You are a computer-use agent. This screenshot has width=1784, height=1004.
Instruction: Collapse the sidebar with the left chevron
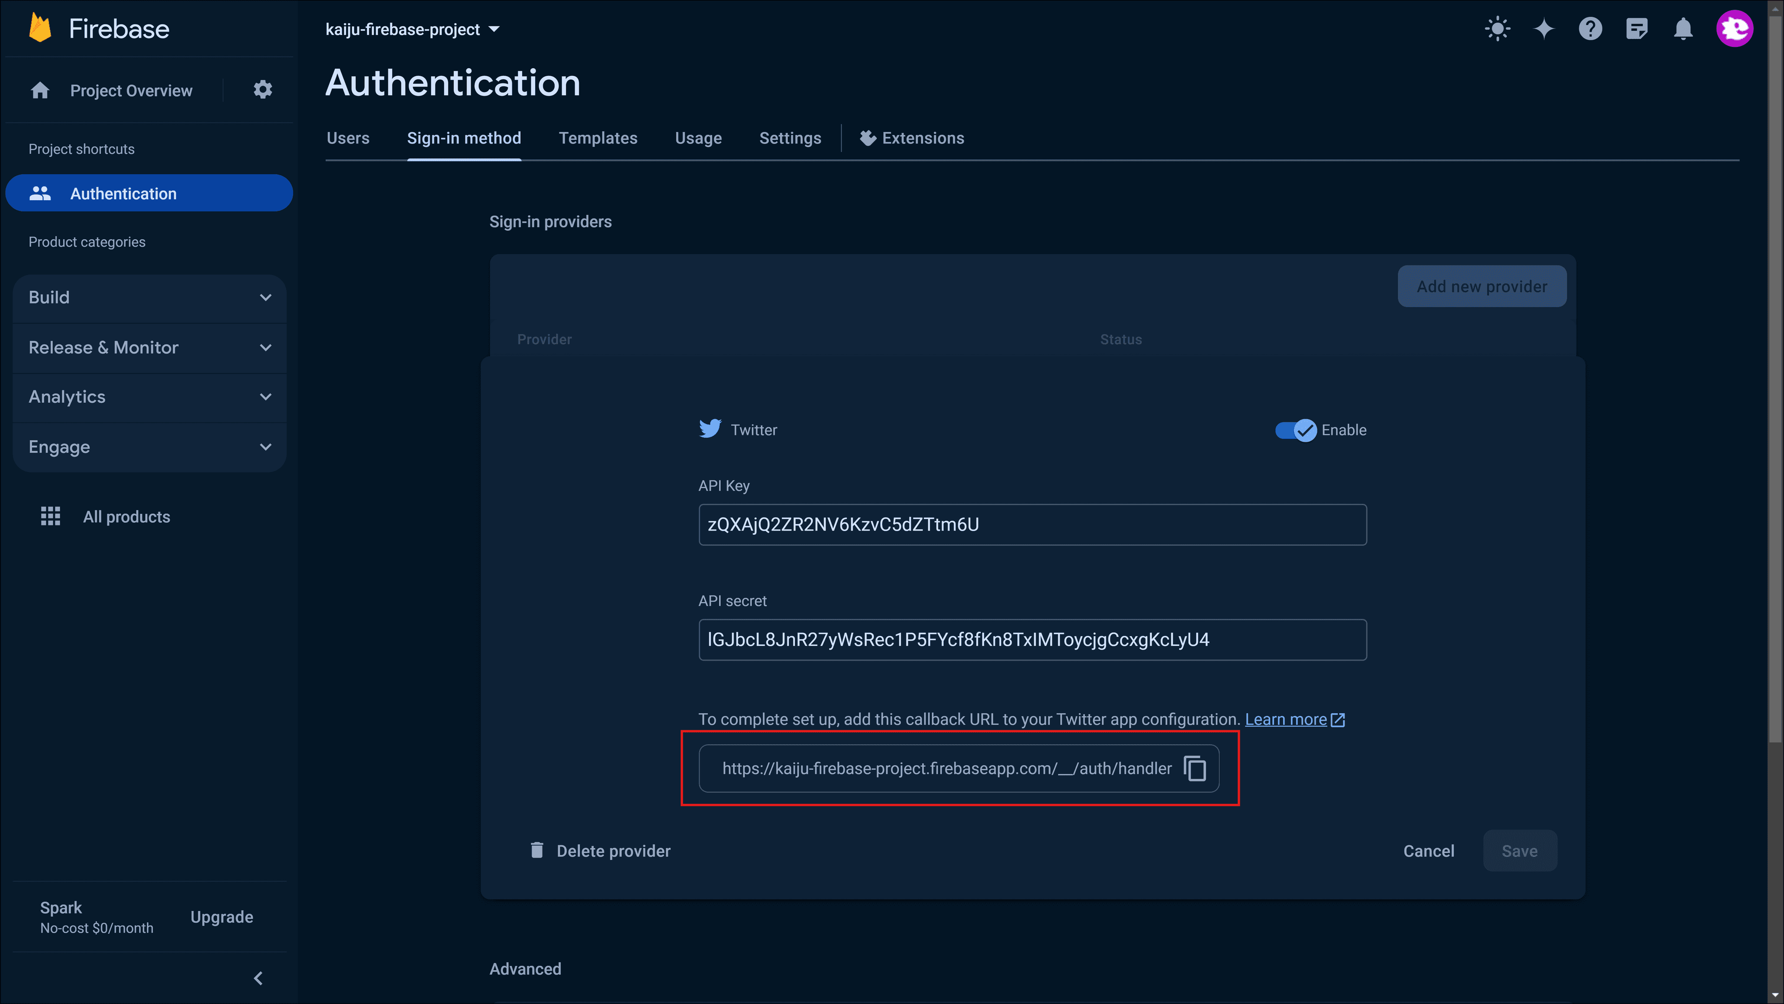tap(258, 978)
